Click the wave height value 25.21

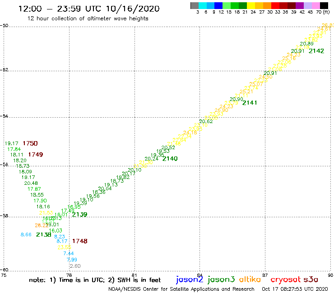(246, 92)
